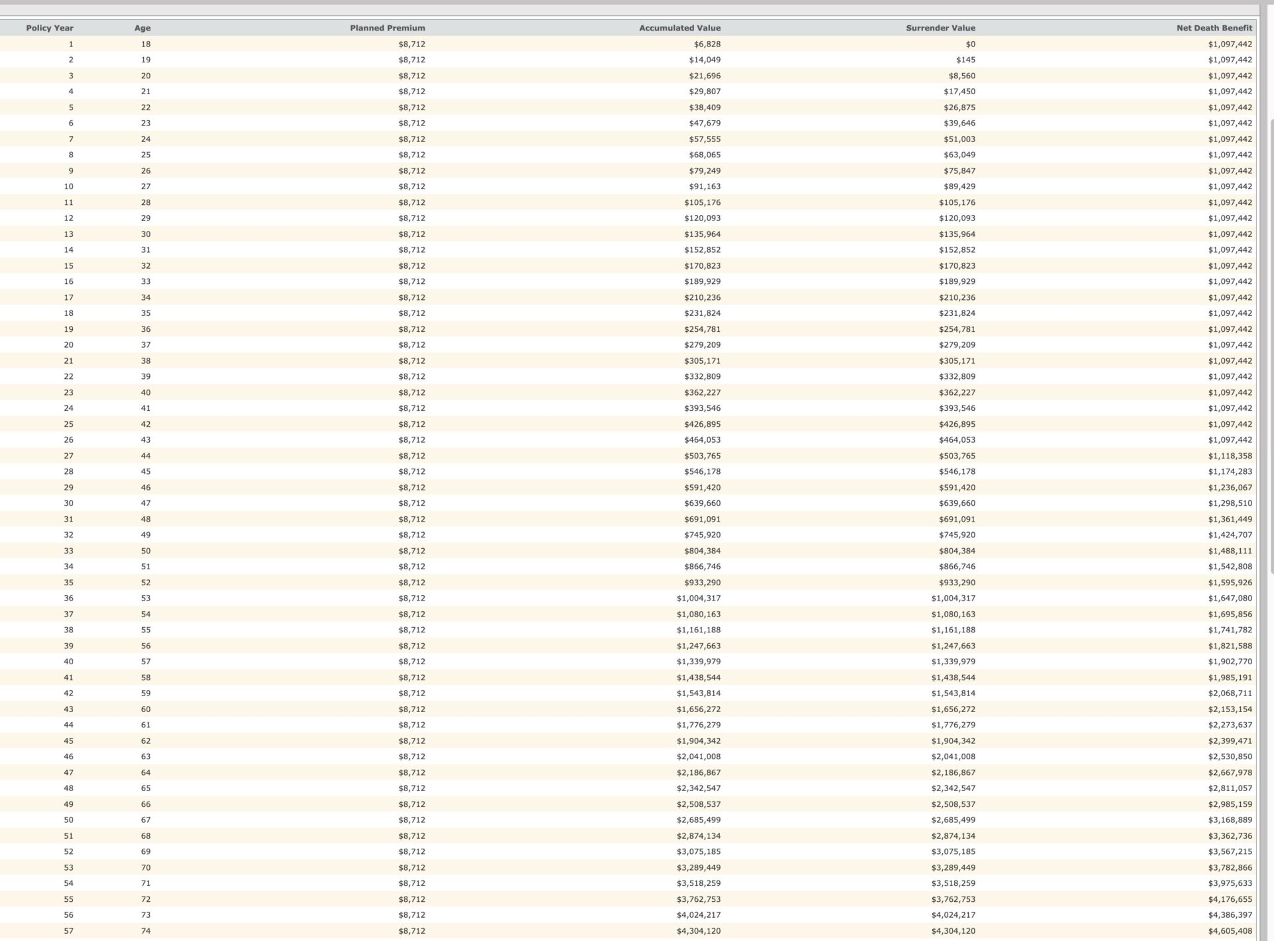Click surrender value $2,041,008

pos(954,757)
